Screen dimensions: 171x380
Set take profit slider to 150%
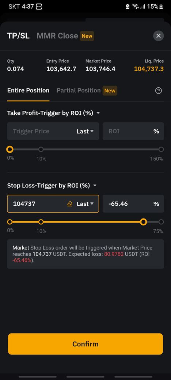tap(161, 149)
